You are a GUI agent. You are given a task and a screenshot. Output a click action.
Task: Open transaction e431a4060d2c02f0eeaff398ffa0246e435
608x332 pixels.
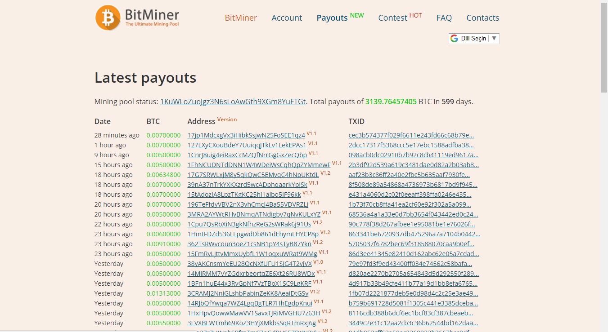click(x=410, y=195)
